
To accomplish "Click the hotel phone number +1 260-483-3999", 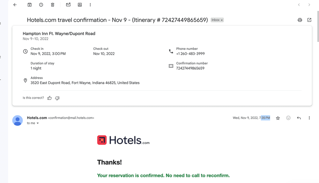I will tap(190, 54).
